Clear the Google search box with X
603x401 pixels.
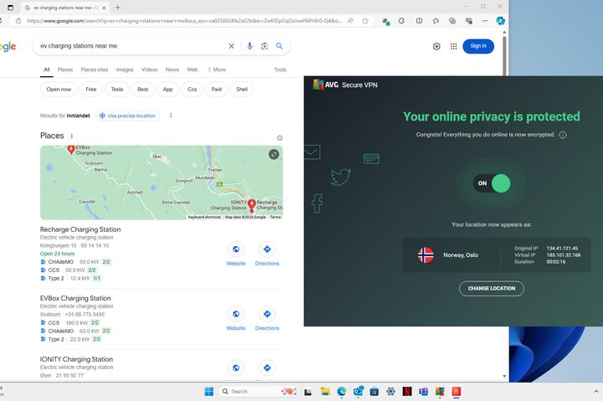pos(231,46)
